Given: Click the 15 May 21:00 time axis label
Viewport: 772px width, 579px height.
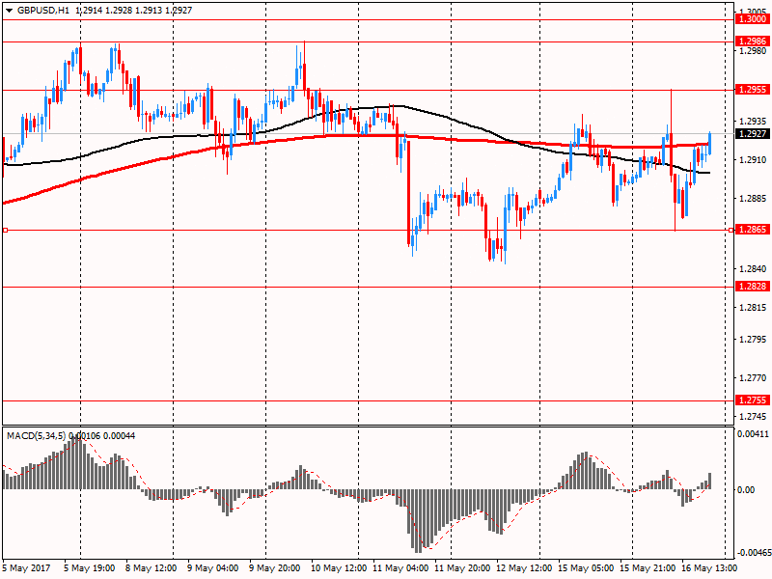Looking at the screenshot, I should (x=647, y=568).
